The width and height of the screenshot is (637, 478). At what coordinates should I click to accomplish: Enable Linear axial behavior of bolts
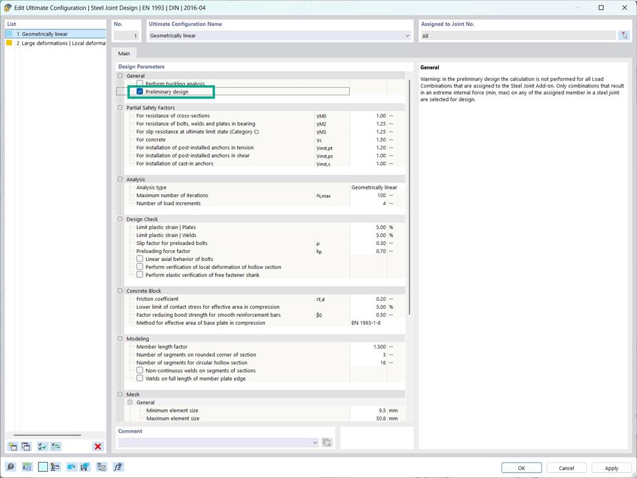pyautogui.click(x=140, y=259)
